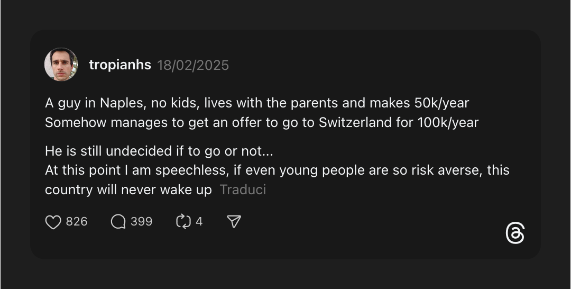Click the Threads logo in the card corner
571x289 pixels.
pyautogui.click(x=515, y=233)
